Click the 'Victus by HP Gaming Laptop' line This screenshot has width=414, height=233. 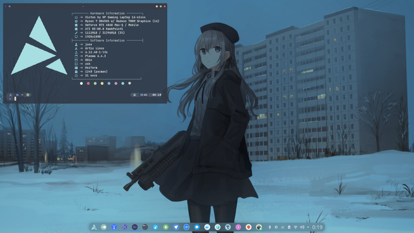pyautogui.click(x=115, y=17)
